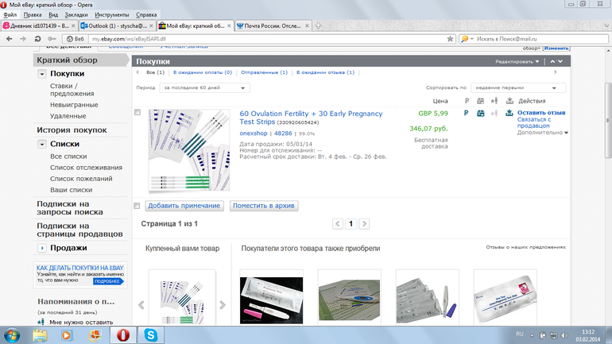Reload the page with refresh icon
612x344 pixels.
coord(37,38)
